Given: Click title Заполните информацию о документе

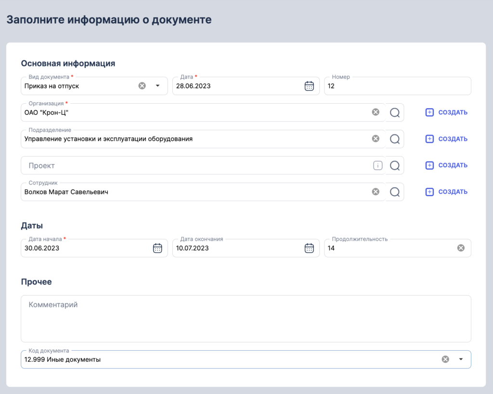Looking at the screenshot, I should [x=109, y=19].
